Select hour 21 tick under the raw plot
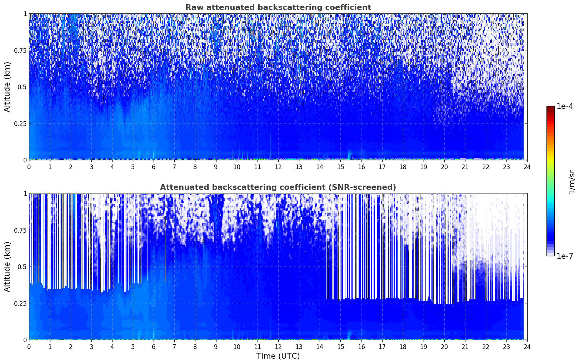Image resolution: width=579 pixels, height=364 pixels. click(465, 167)
